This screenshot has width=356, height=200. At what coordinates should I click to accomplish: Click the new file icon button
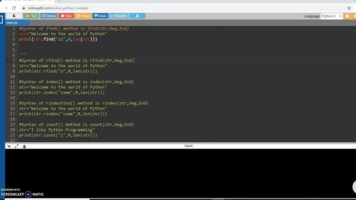click(x=14, y=16)
